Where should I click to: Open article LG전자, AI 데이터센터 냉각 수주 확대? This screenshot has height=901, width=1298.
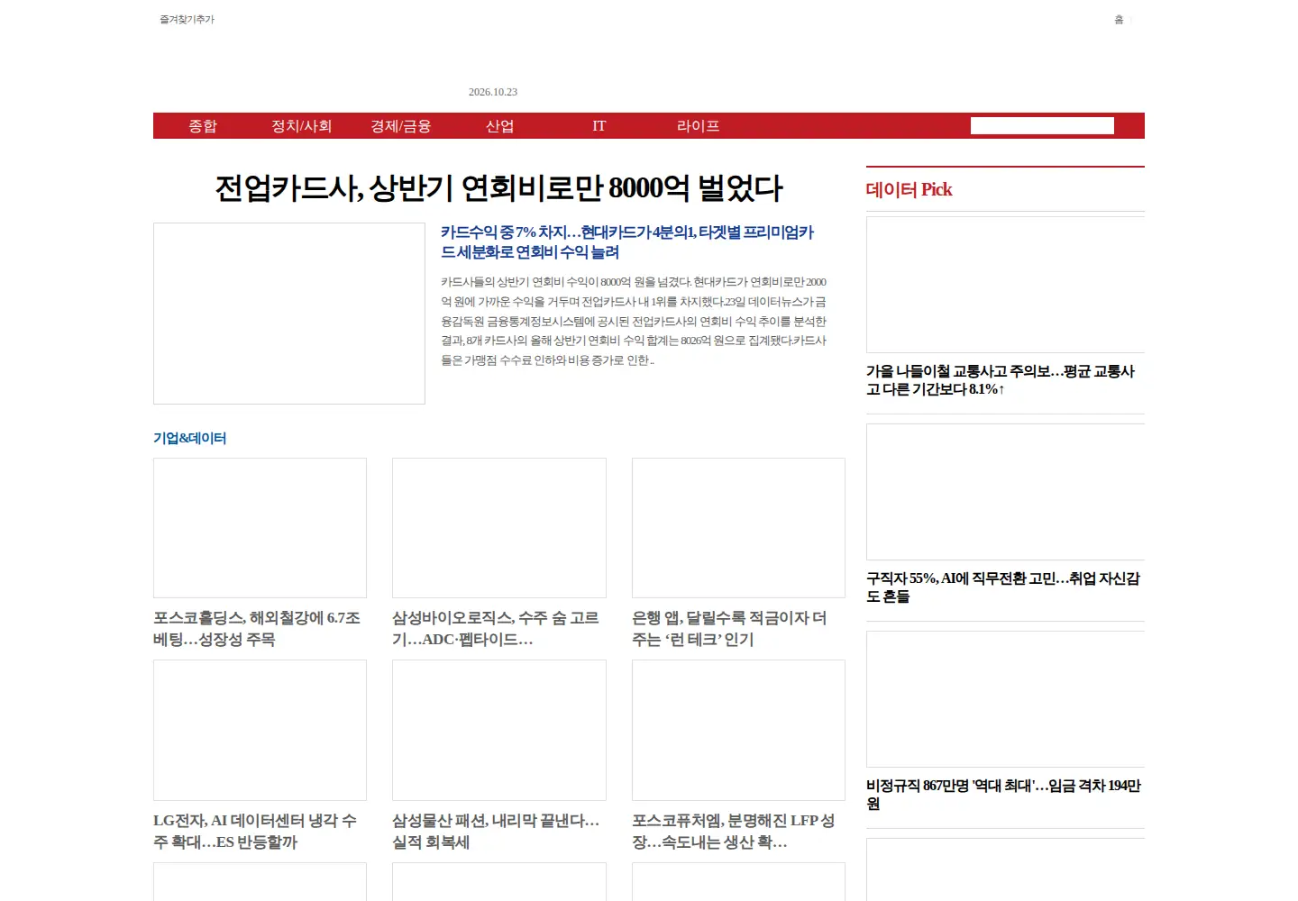255,832
